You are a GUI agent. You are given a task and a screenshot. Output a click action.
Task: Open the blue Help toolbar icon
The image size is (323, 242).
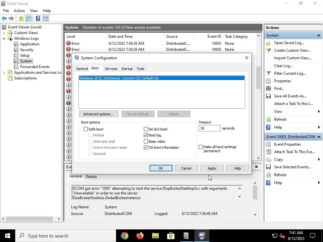click(x=38, y=19)
